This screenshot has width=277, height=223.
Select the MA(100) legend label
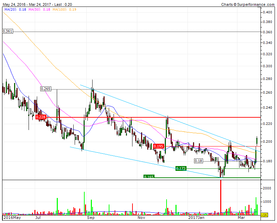[x=59, y=9]
